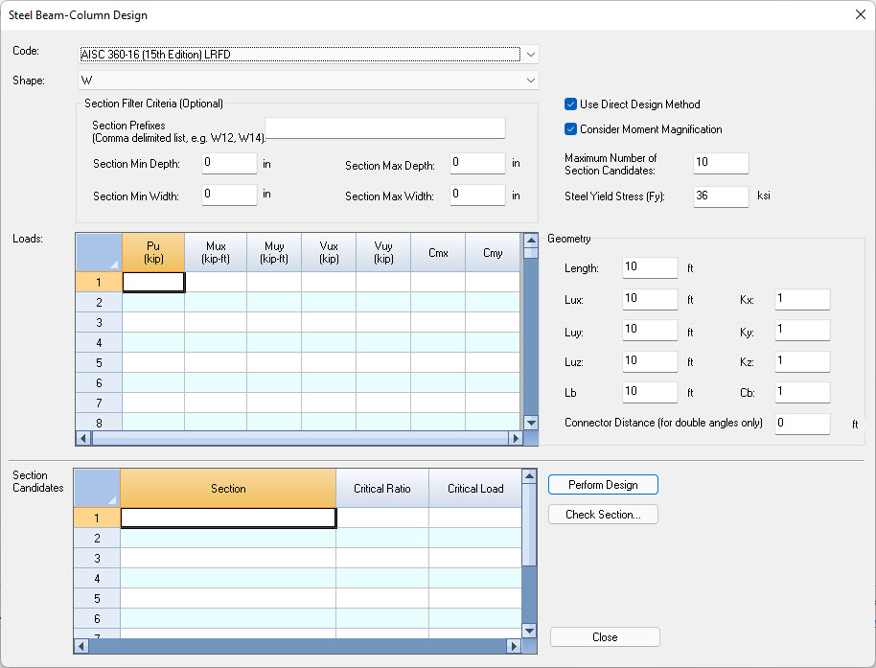This screenshot has width=876, height=668.
Task: Click the Section Min Depth field
Action: pos(229,163)
